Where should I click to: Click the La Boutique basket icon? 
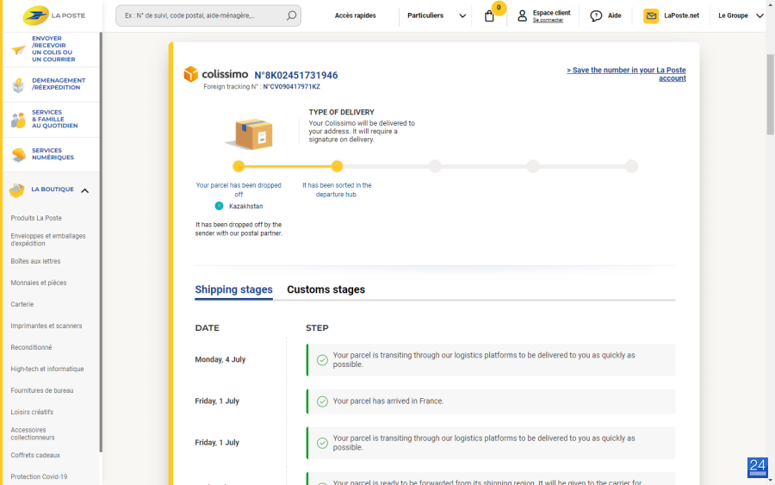pos(17,190)
